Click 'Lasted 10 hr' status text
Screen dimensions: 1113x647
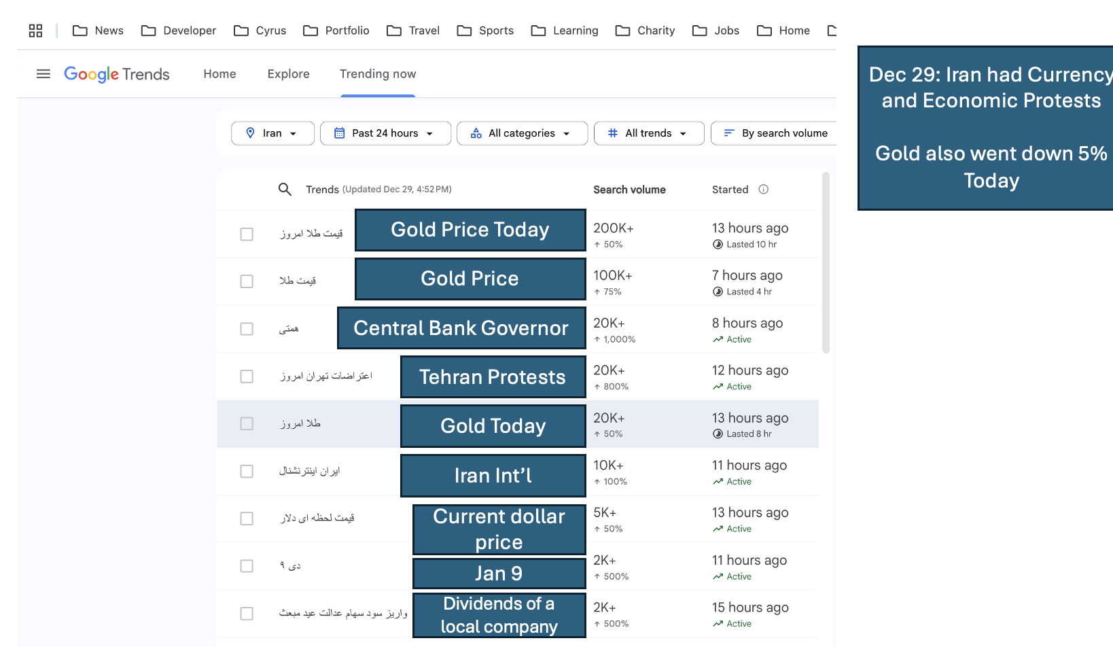click(752, 245)
